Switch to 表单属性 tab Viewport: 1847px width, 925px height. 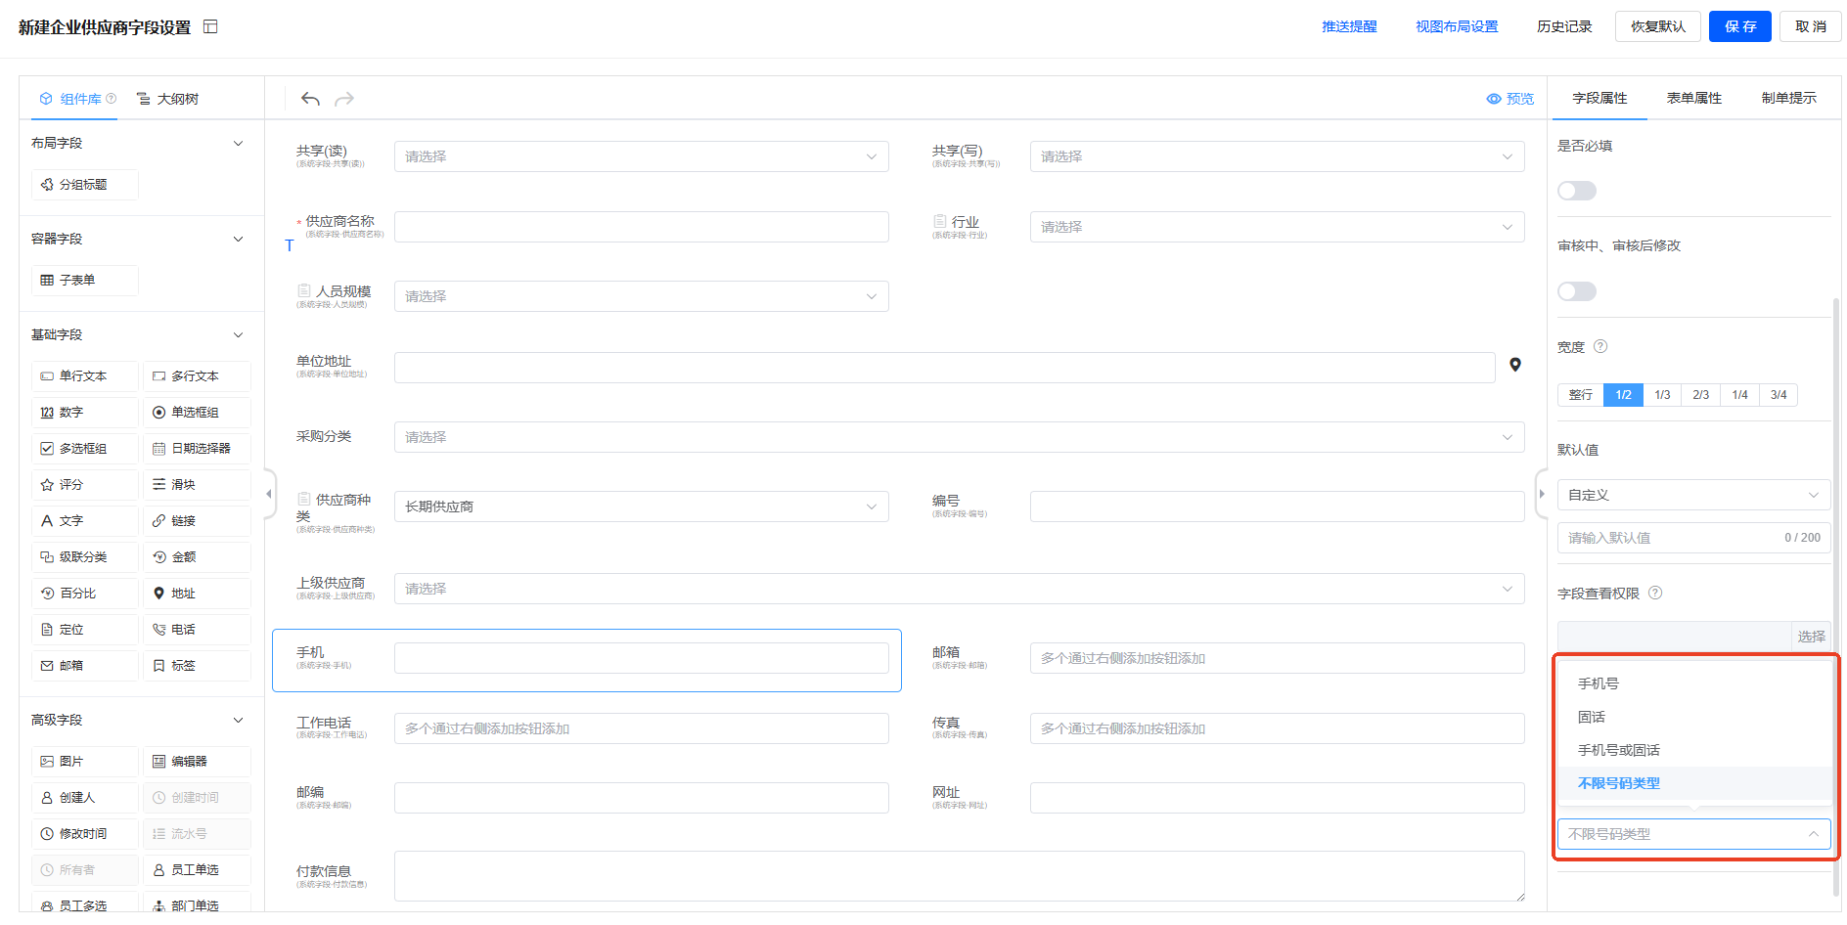(x=1694, y=98)
